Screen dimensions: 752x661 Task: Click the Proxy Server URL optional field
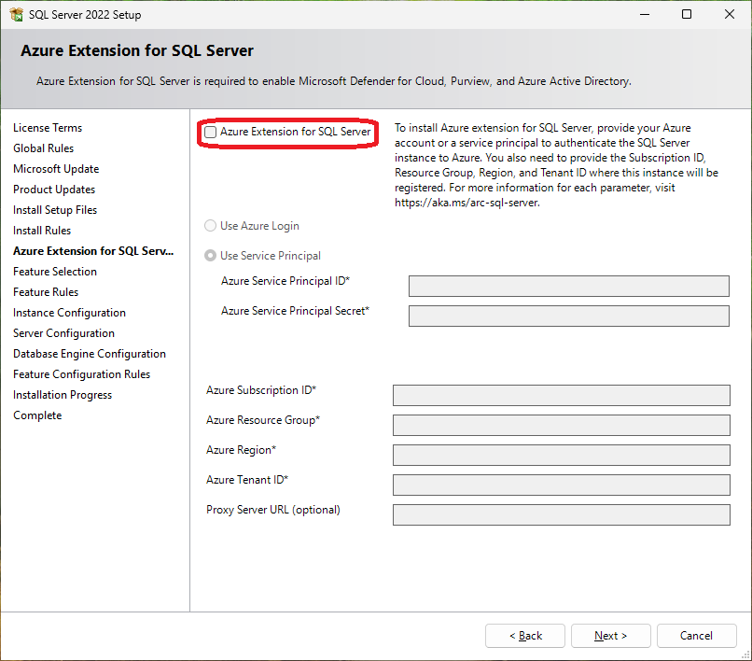[561, 514]
